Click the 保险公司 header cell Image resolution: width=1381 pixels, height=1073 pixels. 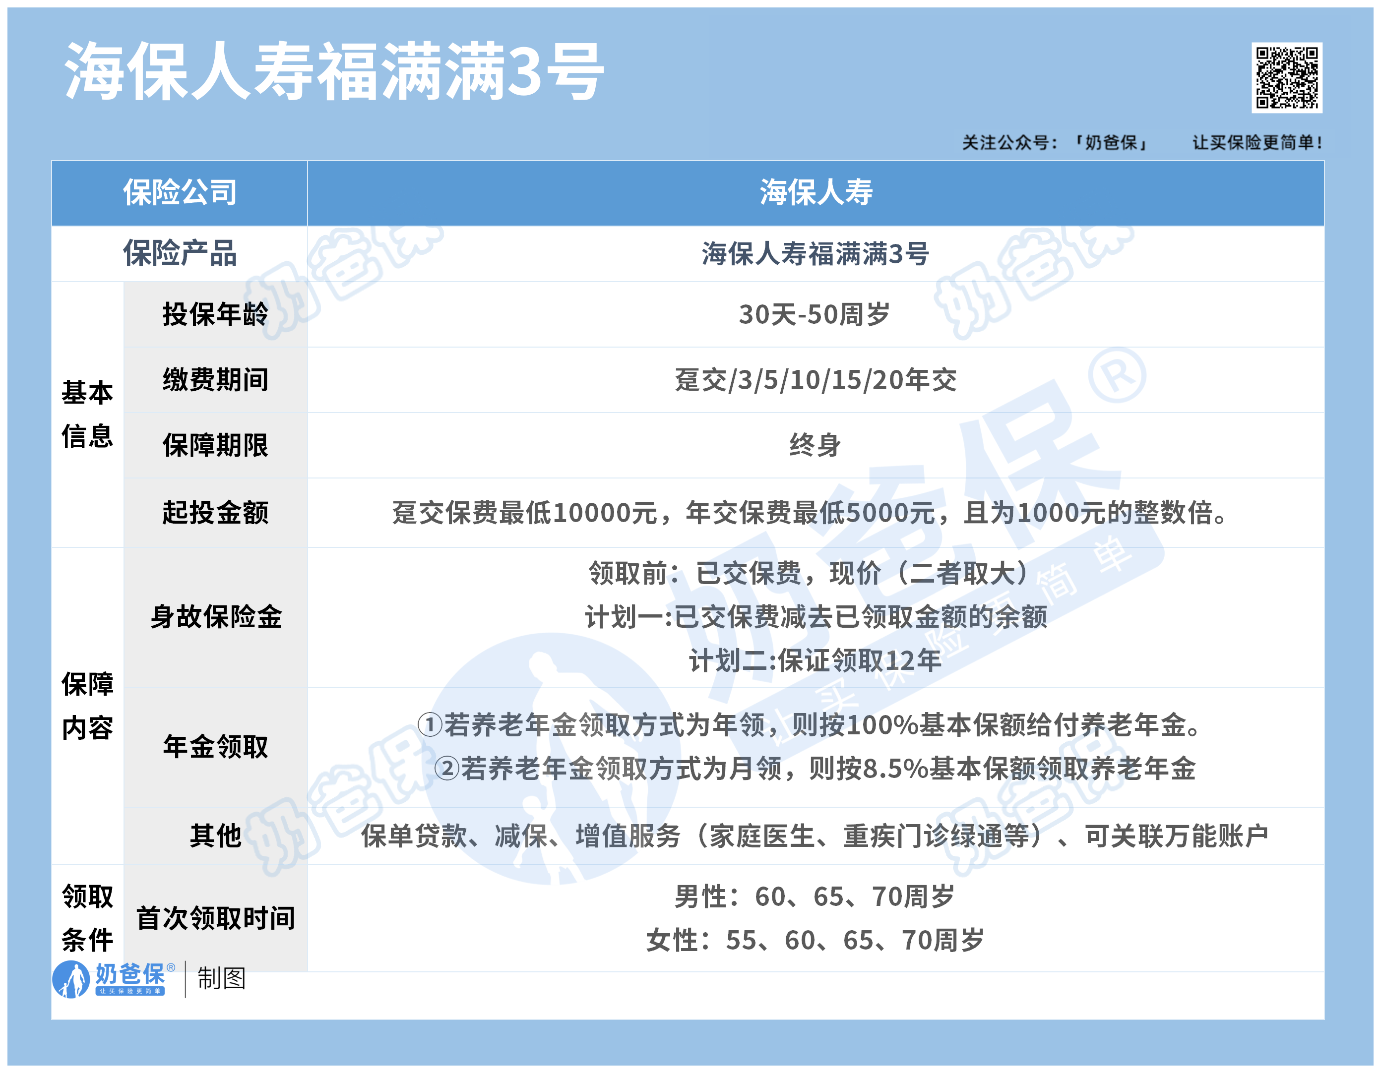coord(180,193)
